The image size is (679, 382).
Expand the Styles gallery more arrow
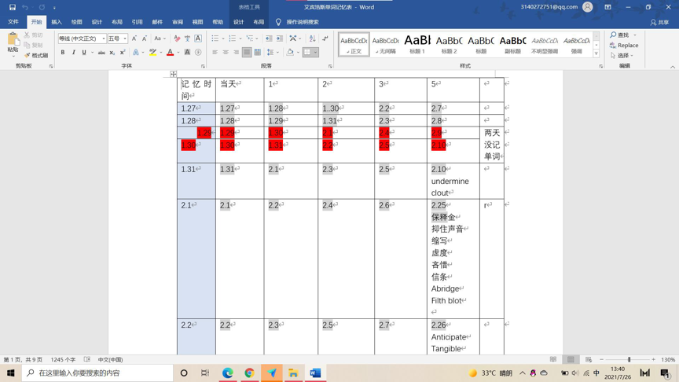point(596,53)
